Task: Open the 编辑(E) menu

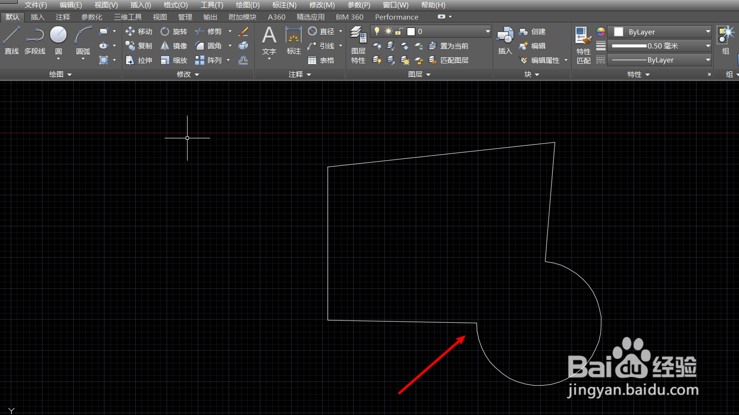Action: point(71,5)
